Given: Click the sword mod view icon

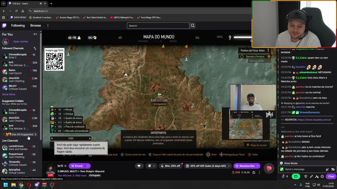Looking at the screenshot, I should click(x=311, y=176).
